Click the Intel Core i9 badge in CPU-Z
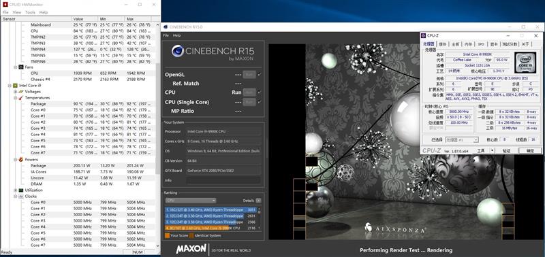Image resolution: width=545 pixels, height=257 pixels. [x=525, y=63]
